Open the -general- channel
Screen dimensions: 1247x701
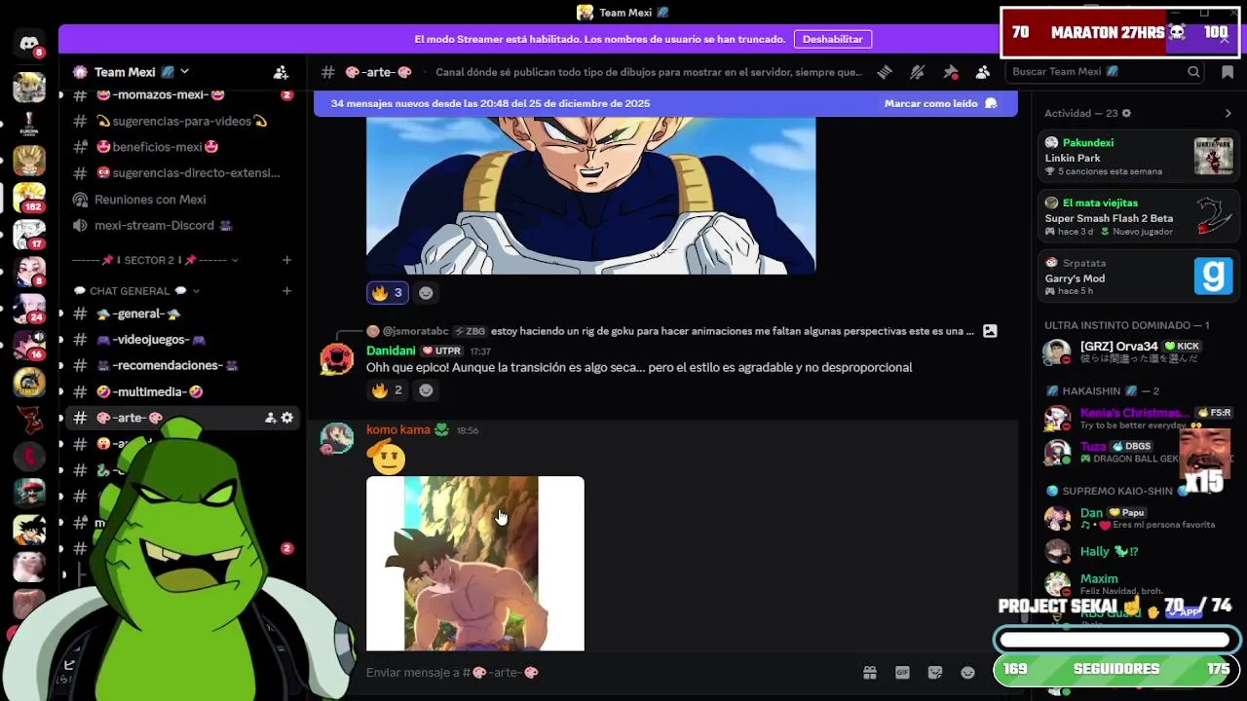tap(181, 314)
